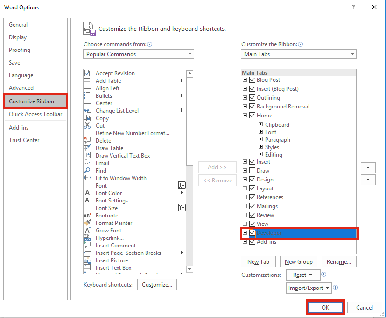Select the Format Painter command icon
The height and width of the screenshot is (318, 386).
click(x=88, y=223)
